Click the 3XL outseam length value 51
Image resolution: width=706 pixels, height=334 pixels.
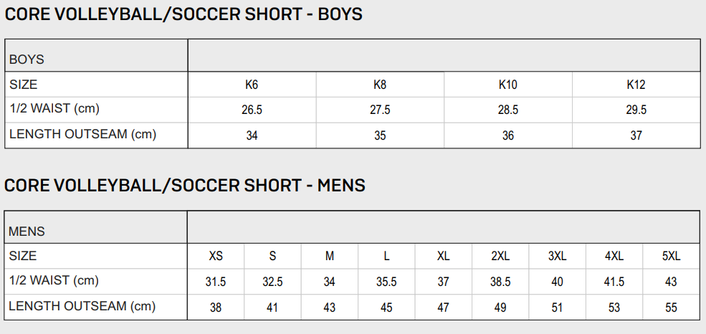click(x=557, y=308)
